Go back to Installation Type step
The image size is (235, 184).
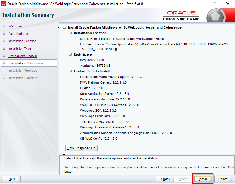(20, 48)
